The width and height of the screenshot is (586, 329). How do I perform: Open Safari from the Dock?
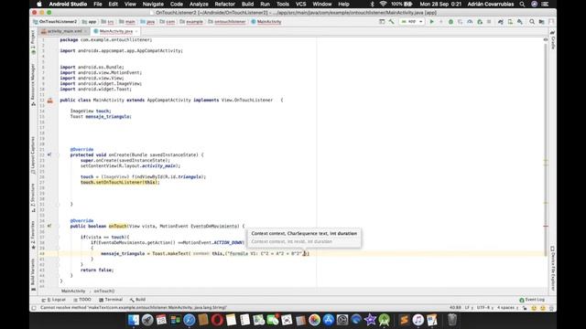(190, 320)
